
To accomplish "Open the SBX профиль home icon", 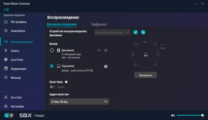I will click(6, 22).
